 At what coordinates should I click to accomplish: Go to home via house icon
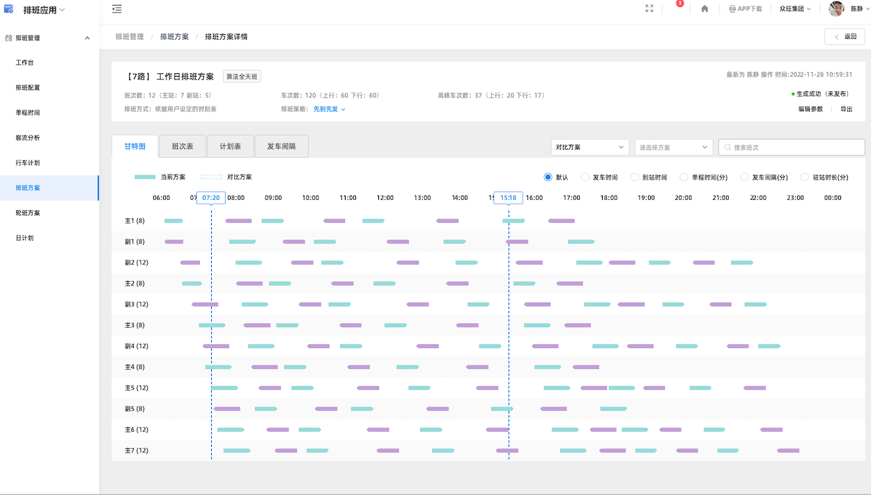coord(704,9)
